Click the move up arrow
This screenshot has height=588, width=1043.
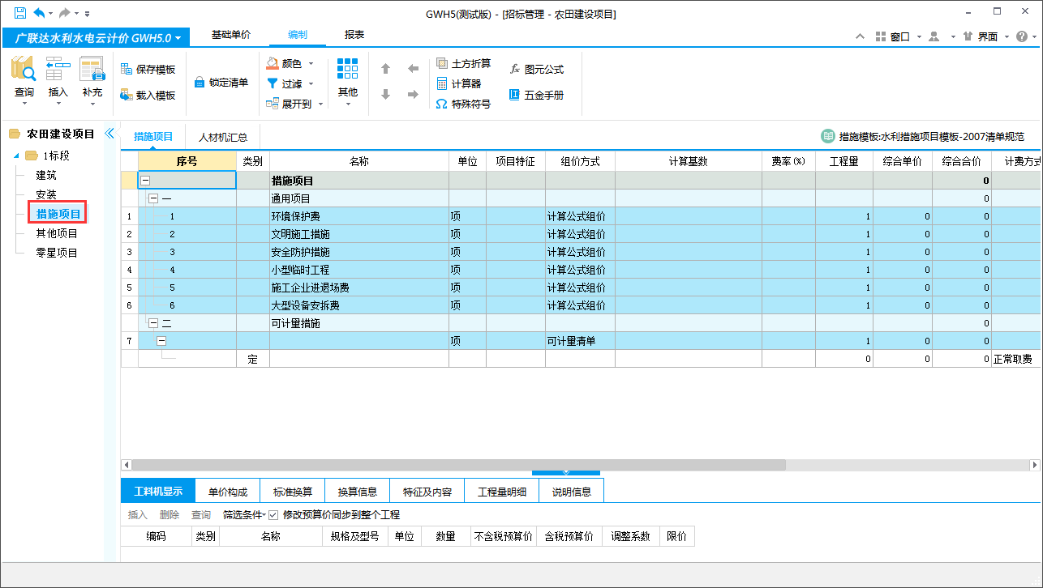click(385, 69)
